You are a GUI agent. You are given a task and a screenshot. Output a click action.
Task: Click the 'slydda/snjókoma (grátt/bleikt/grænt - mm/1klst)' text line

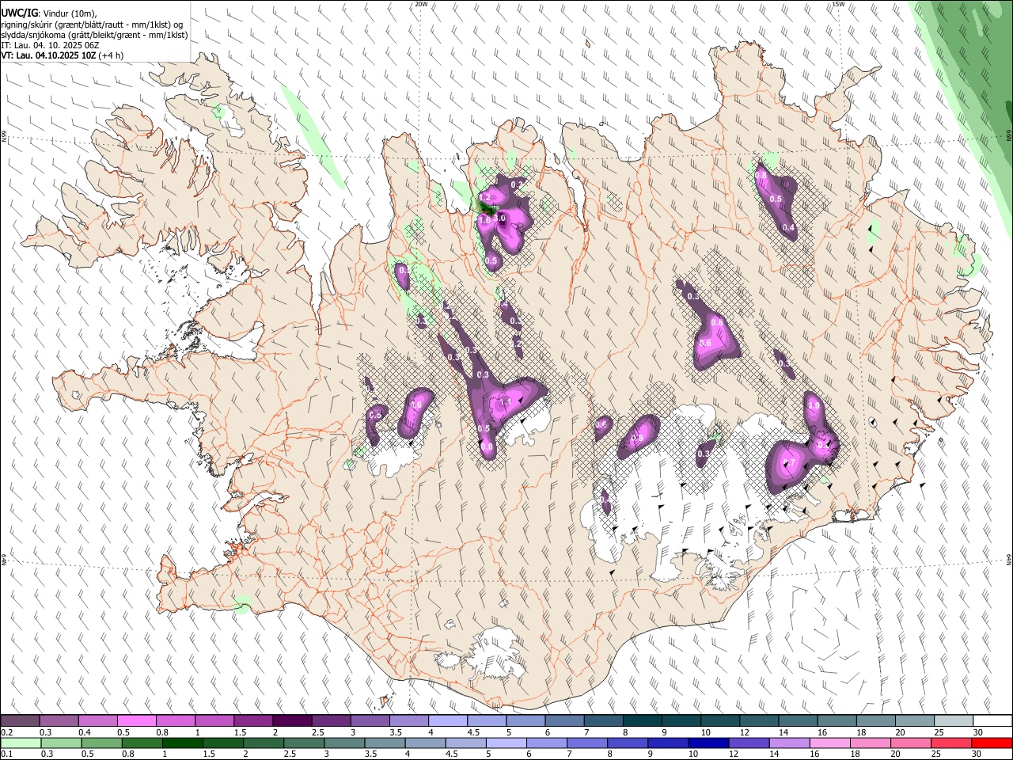click(x=94, y=35)
